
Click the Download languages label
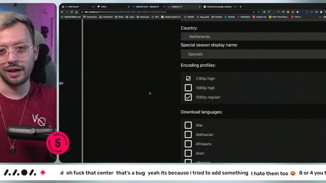pos(202,112)
